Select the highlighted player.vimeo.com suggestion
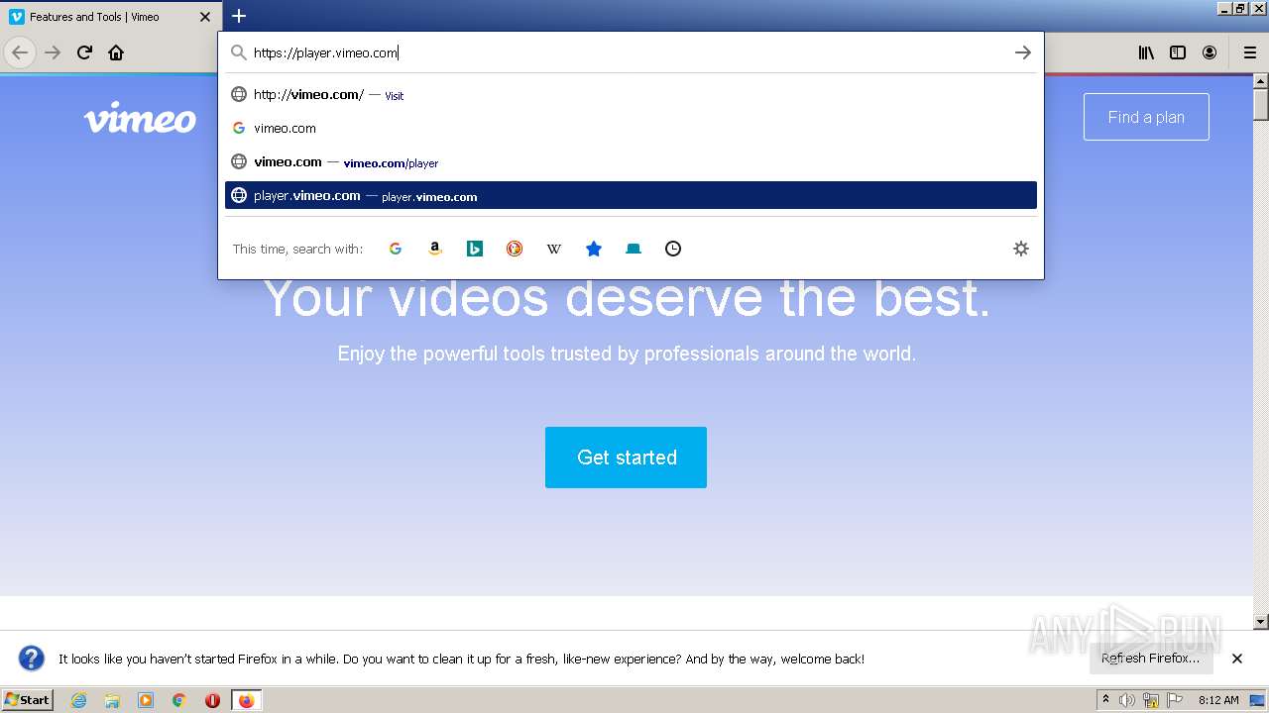 [631, 195]
